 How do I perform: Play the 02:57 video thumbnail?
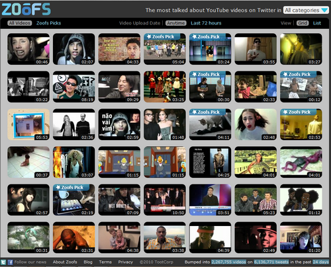[x=28, y=200]
